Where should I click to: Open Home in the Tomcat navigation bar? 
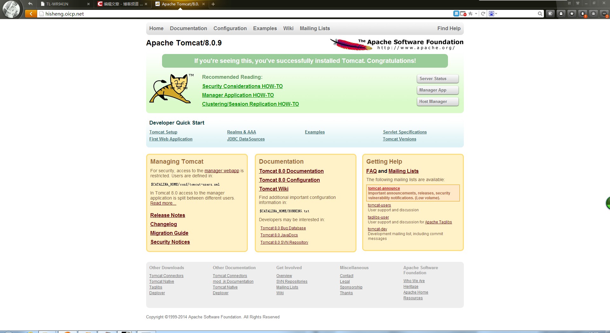(x=156, y=28)
